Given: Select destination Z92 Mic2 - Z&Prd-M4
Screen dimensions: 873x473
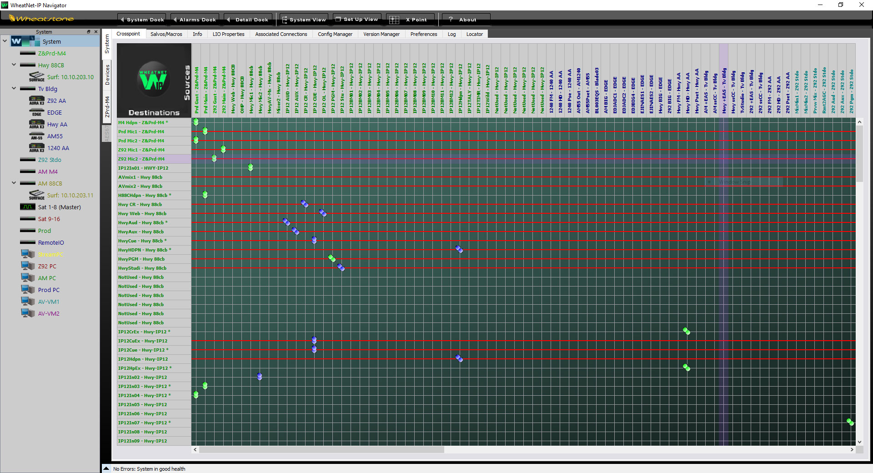Looking at the screenshot, I should click(154, 159).
